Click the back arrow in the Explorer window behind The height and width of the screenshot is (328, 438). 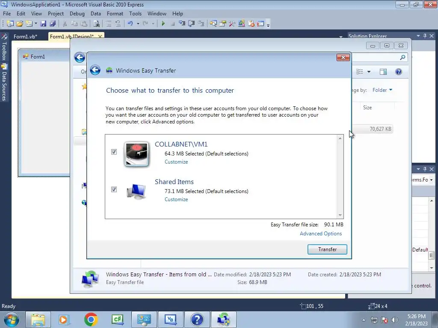(x=80, y=58)
